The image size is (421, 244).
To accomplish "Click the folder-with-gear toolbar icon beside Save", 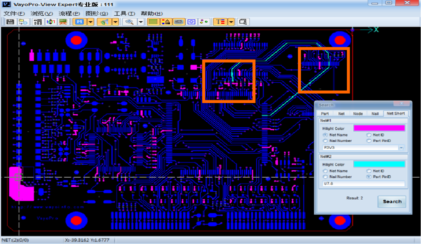I will point(23,22).
